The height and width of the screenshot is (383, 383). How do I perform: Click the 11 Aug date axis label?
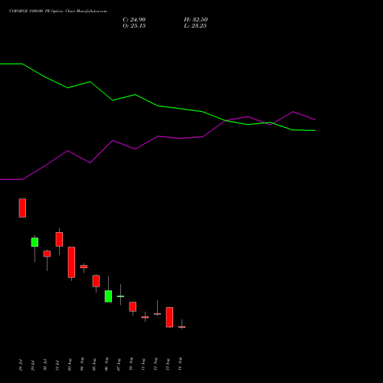143,364
